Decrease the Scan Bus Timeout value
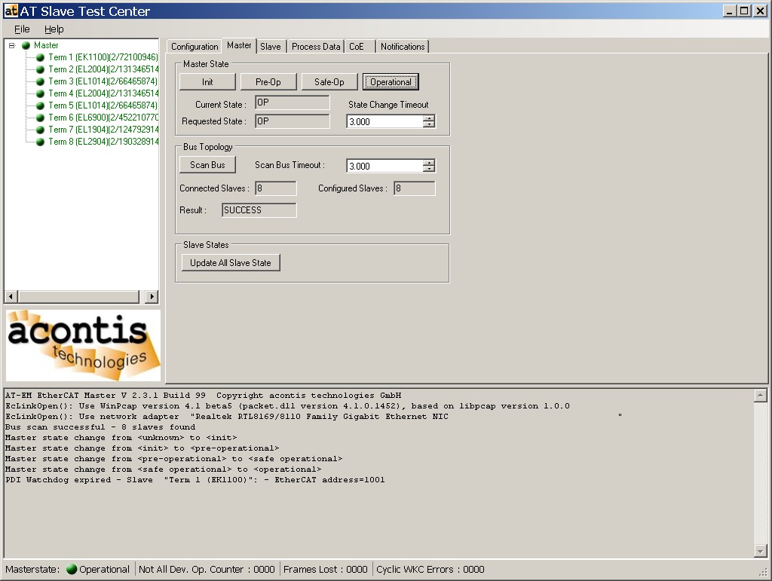The width and height of the screenshot is (772, 581). 429,170
